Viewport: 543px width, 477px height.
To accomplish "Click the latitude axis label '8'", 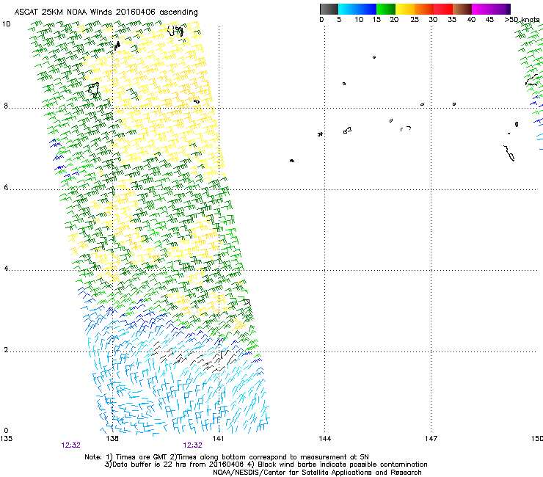I will point(6,106).
